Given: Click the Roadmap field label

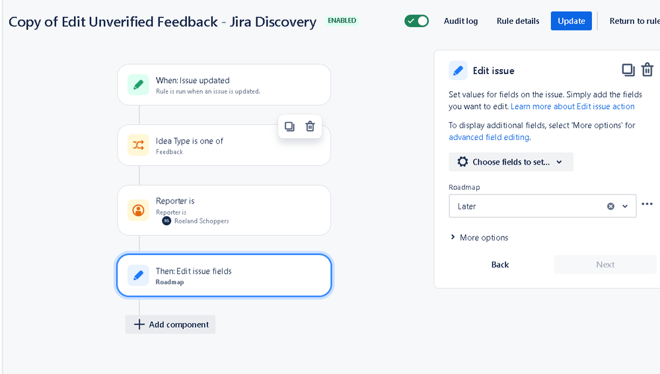Looking at the screenshot, I should [x=464, y=188].
